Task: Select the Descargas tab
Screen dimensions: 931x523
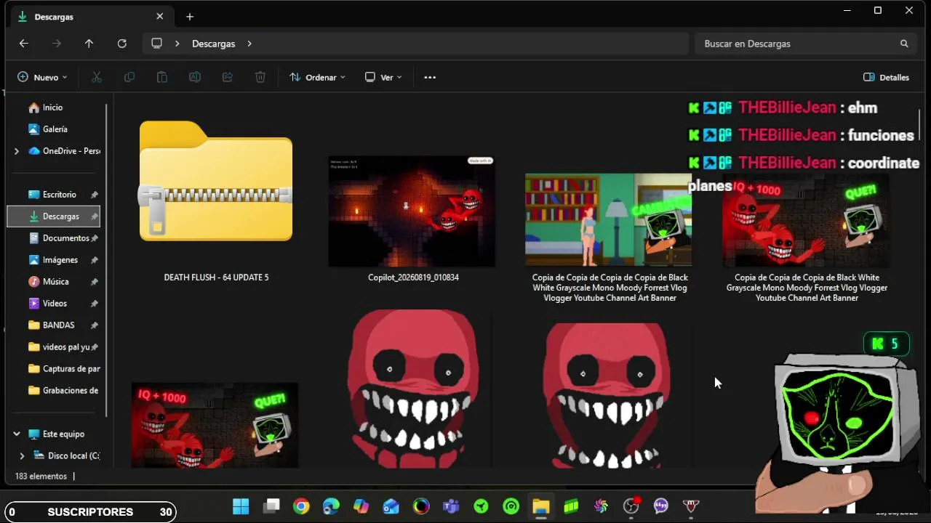Action: click(x=92, y=17)
